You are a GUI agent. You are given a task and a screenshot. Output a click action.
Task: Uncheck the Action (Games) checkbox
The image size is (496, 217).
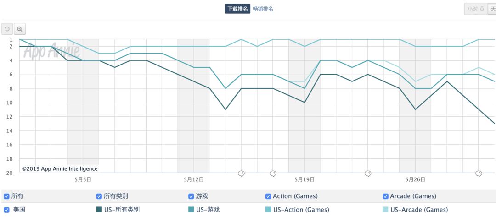coord(268,196)
